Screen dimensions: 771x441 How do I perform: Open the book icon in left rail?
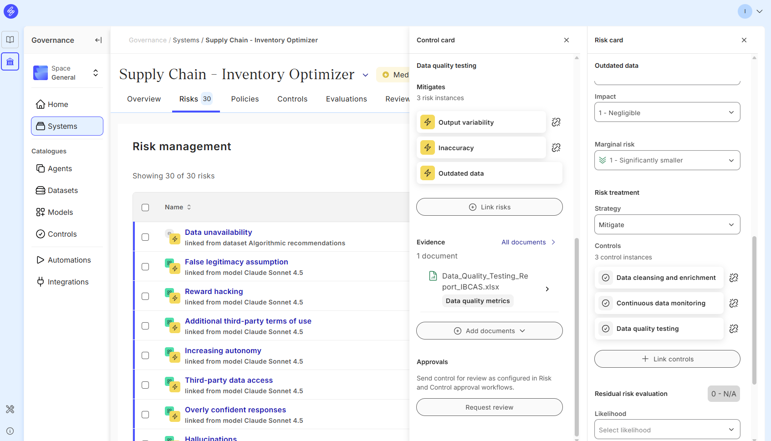coord(10,40)
